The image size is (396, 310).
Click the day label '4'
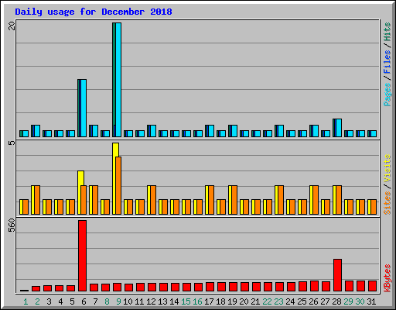pyautogui.click(x=60, y=301)
